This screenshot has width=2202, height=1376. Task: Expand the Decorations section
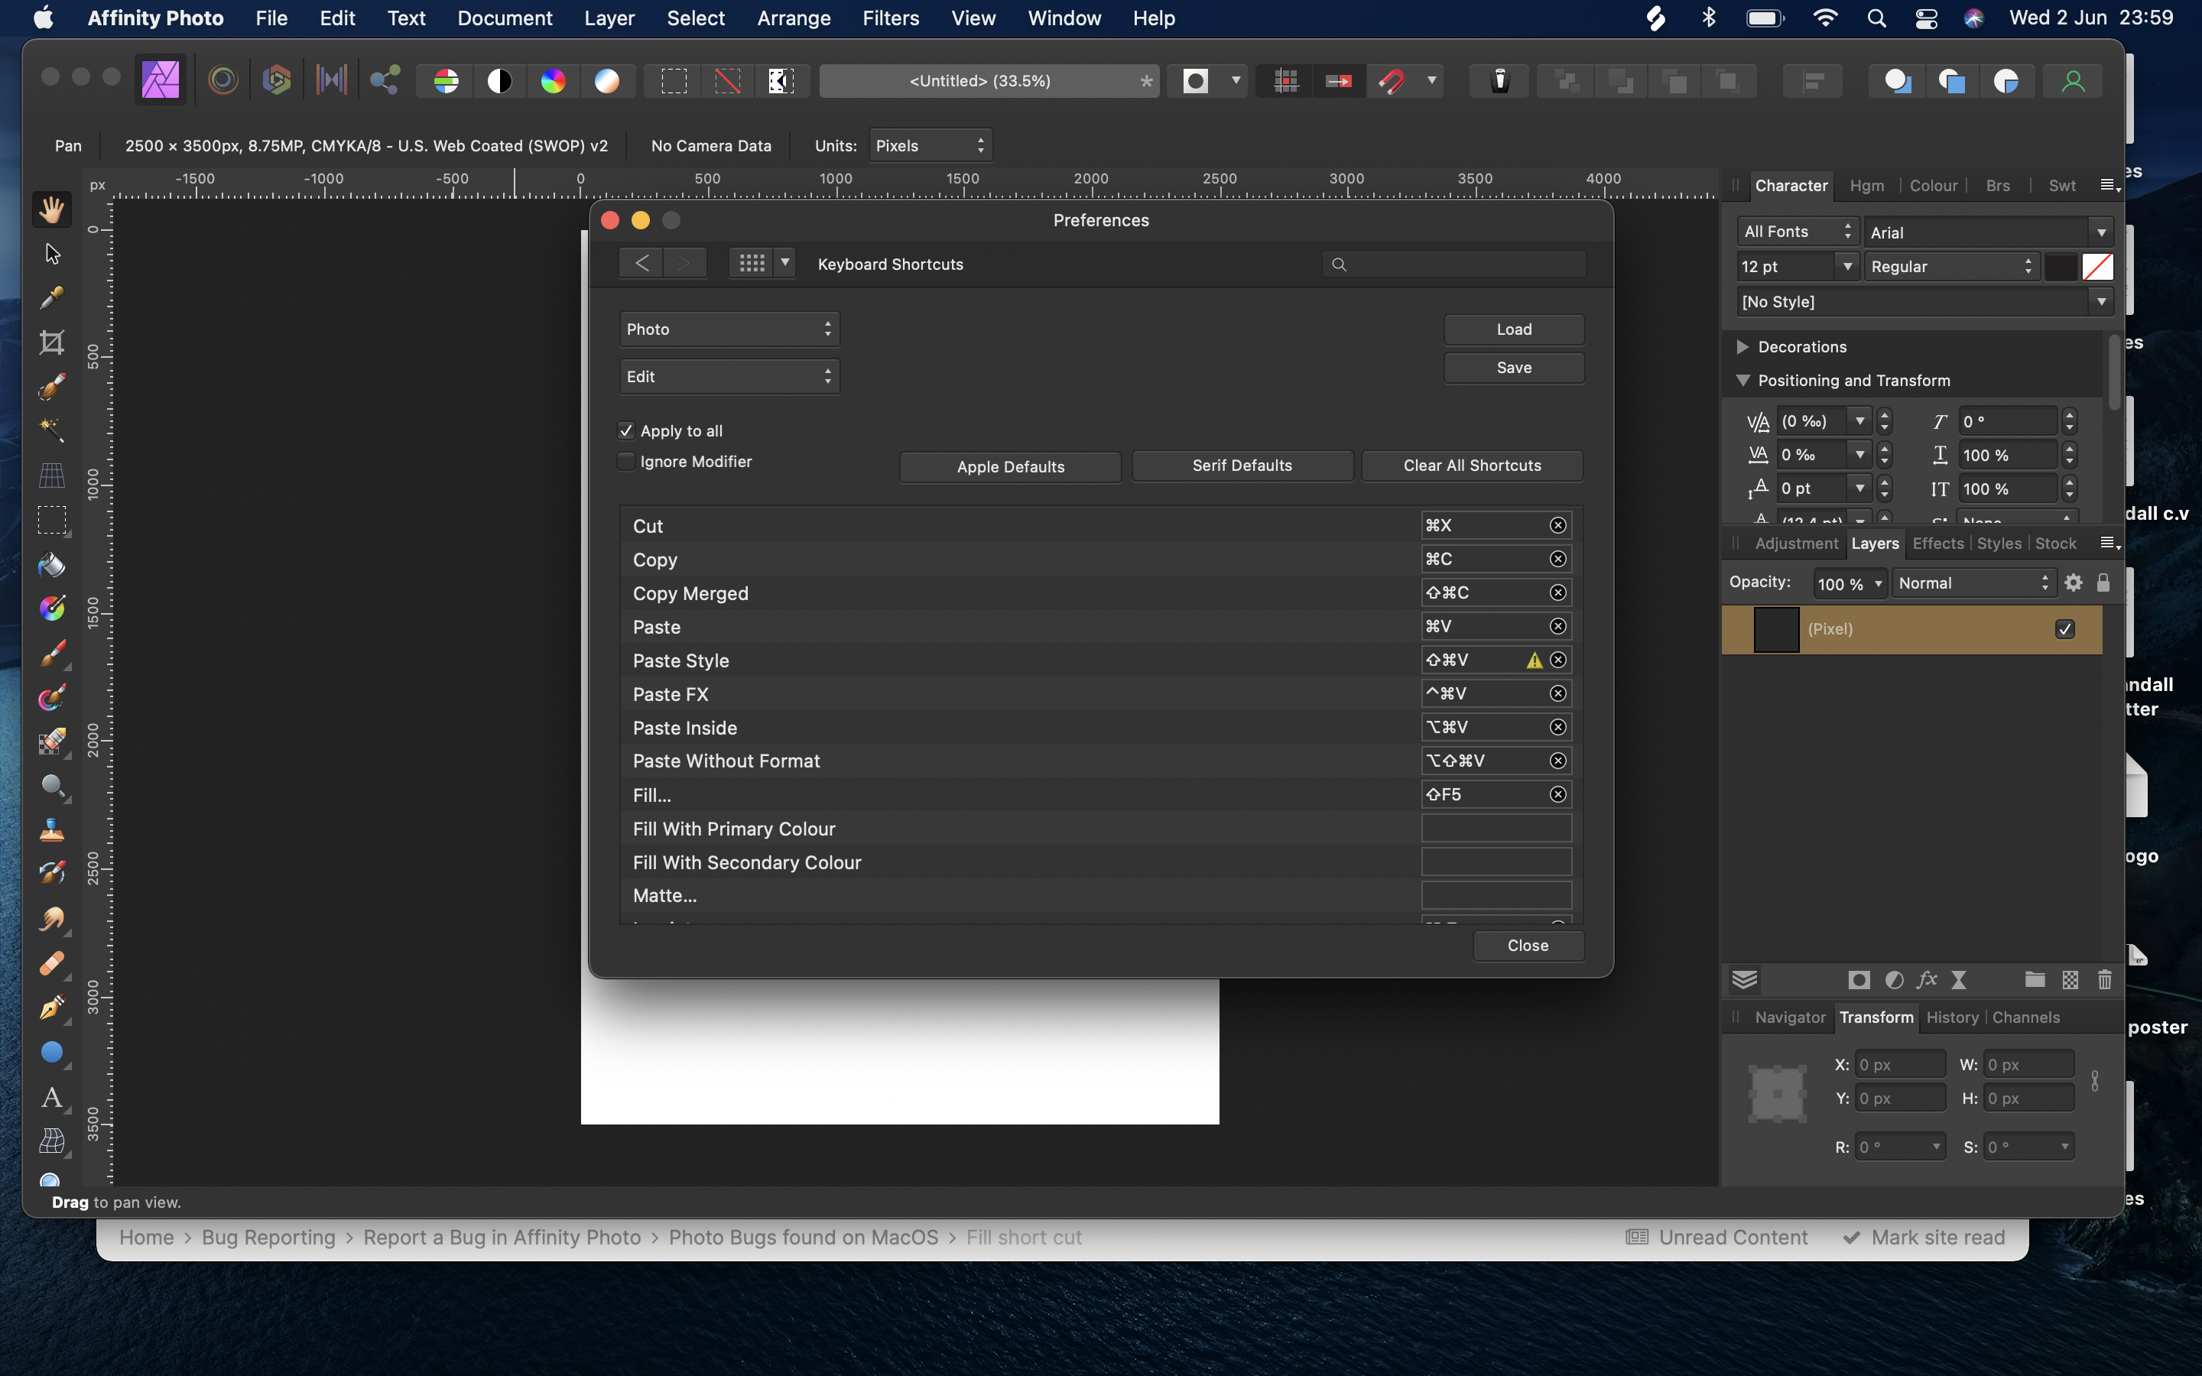1742,347
